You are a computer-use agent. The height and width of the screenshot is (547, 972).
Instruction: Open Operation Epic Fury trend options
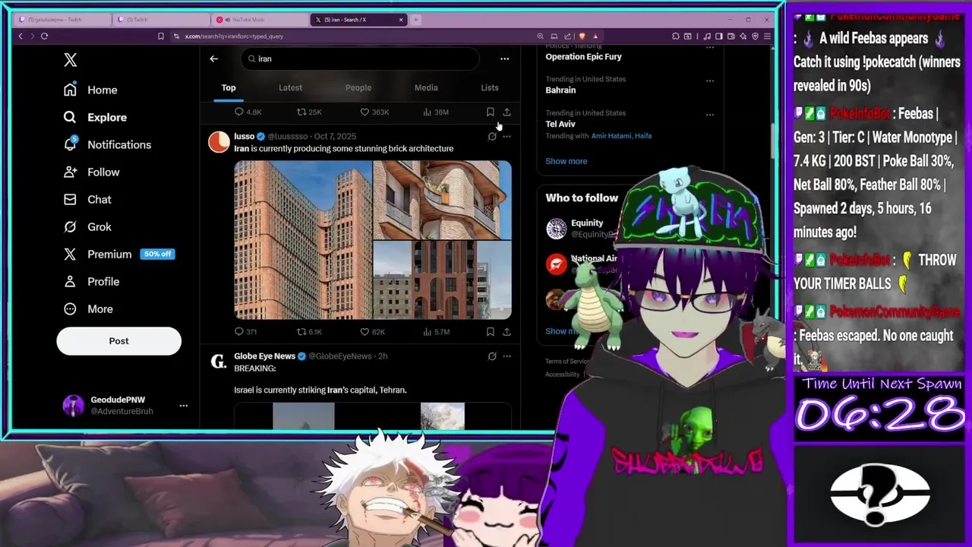[x=710, y=47]
